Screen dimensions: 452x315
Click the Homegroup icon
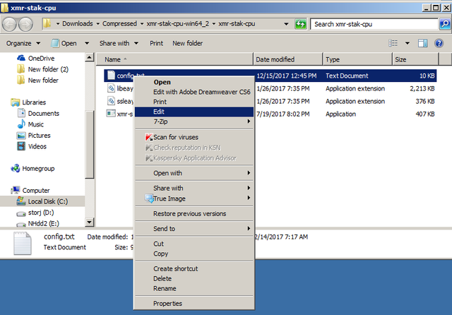(x=16, y=168)
